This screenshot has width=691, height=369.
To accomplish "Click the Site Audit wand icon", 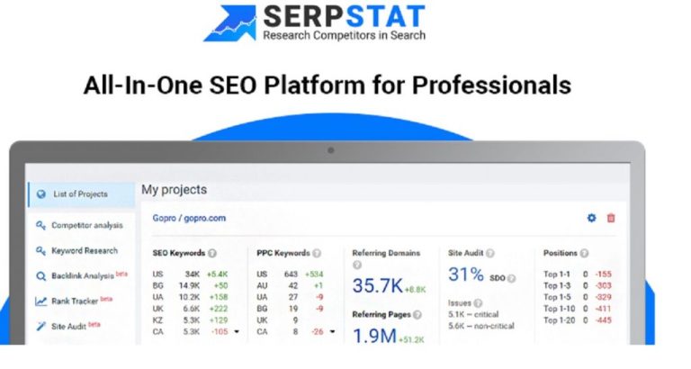I will pos(40,326).
